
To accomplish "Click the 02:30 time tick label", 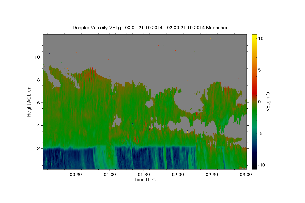I will (211, 175).
